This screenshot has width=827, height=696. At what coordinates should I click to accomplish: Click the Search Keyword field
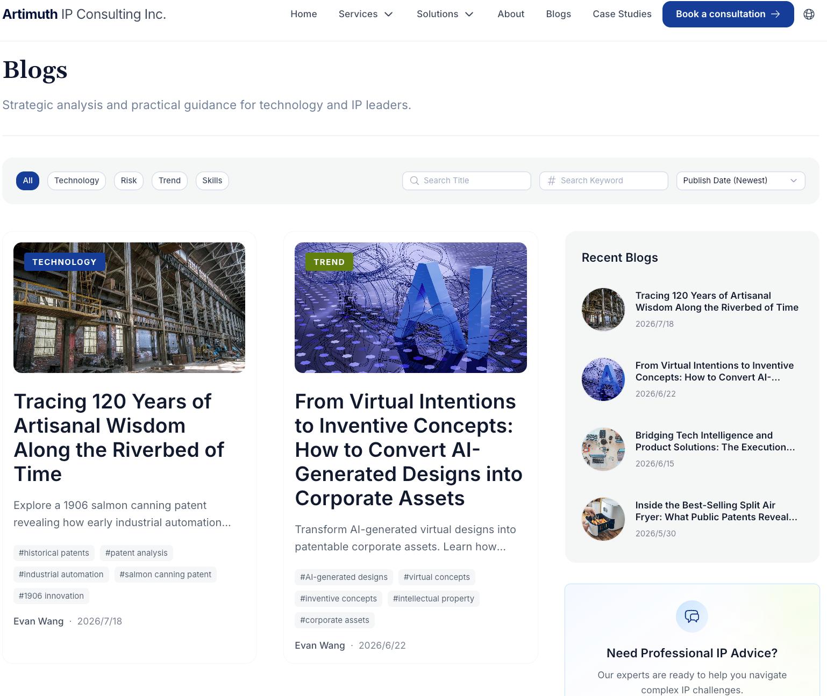[x=603, y=181]
